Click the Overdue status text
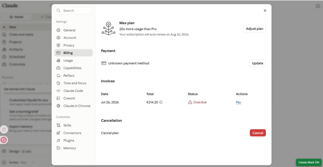 pos(200,102)
